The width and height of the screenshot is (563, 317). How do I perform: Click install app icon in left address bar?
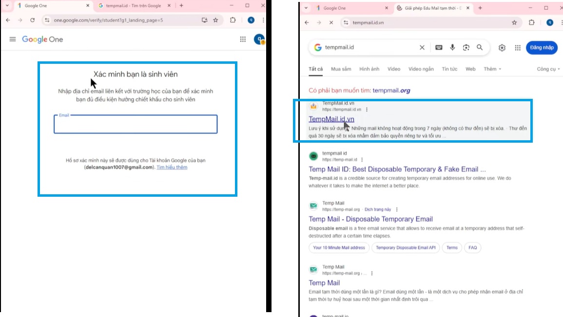pos(204,20)
